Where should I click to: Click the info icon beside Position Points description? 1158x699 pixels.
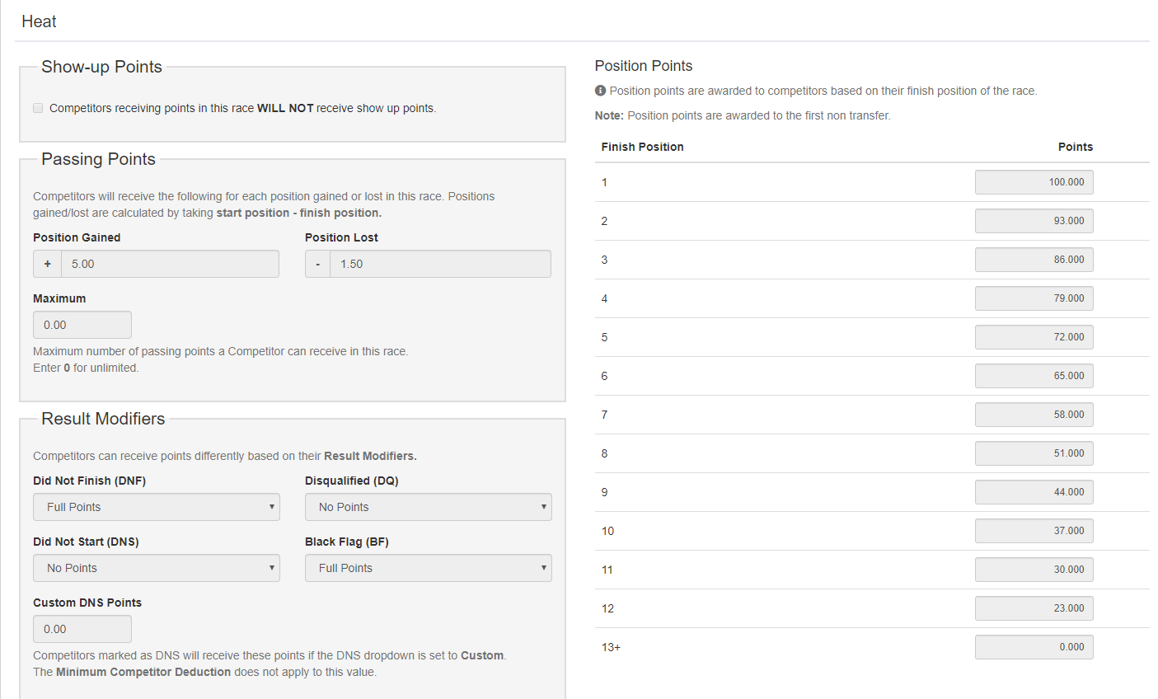point(602,91)
